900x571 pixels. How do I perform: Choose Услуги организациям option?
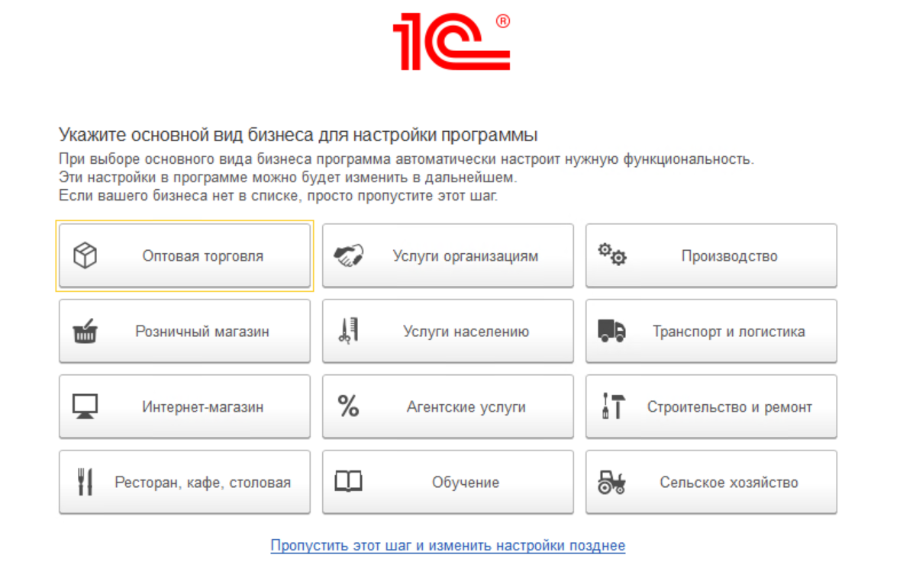coord(465,256)
